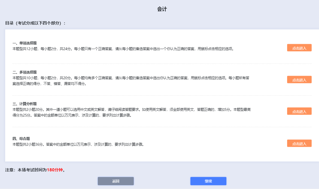Click the red 180分钟 time text
319x189 pixels.
(55, 170)
